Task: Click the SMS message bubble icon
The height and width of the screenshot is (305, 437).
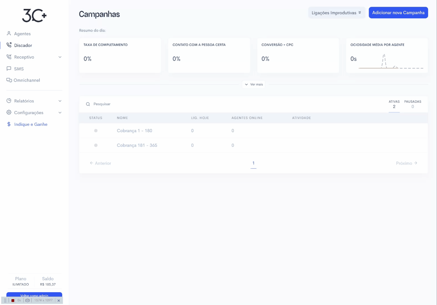Action: [x=9, y=68]
